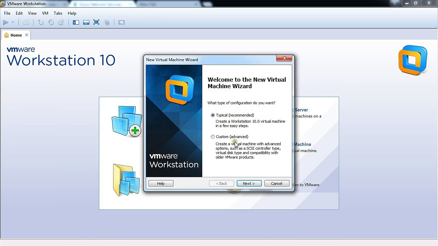Open the File menu

7,13
